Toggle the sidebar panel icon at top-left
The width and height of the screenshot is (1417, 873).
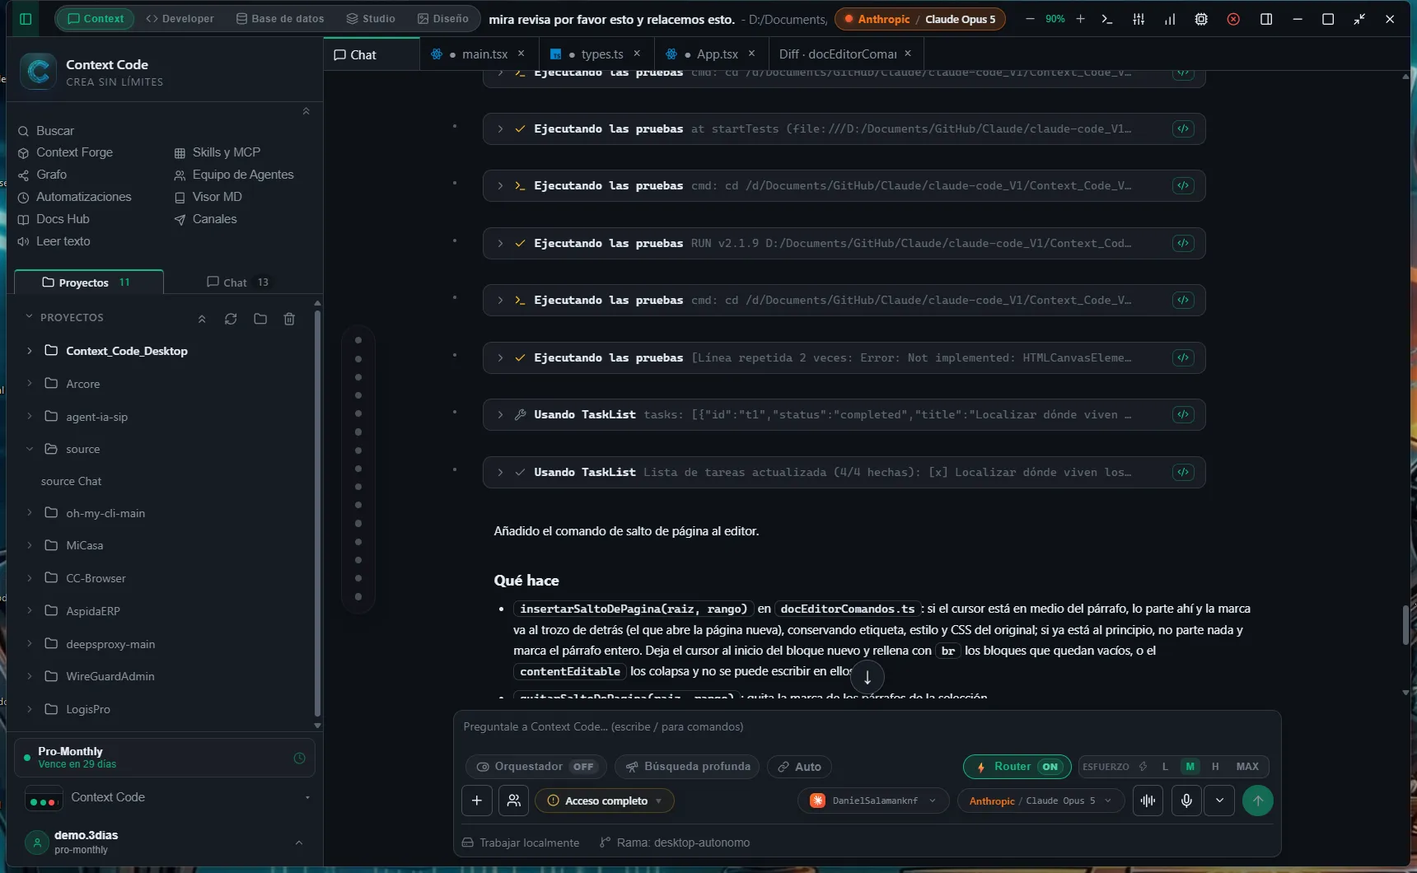[26, 19]
